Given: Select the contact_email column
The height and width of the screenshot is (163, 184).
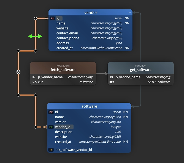Looking at the screenshot, I should tap(90, 33).
